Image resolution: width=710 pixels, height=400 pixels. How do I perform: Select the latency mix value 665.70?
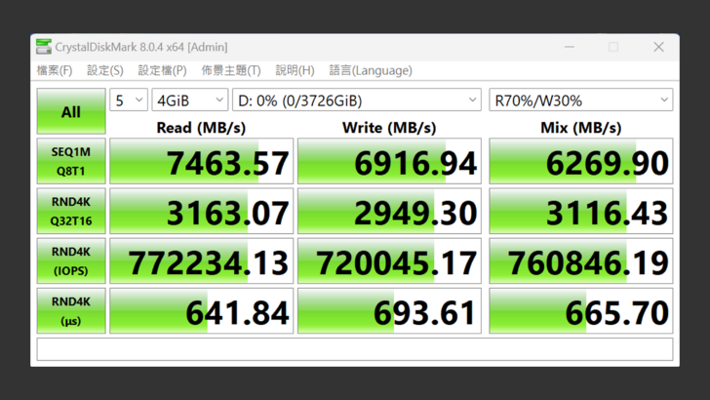click(x=581, y=311)
